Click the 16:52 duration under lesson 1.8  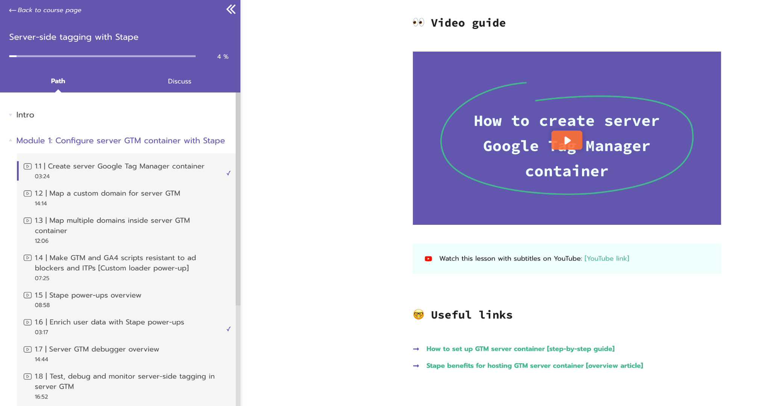click(x=41, y=397)
